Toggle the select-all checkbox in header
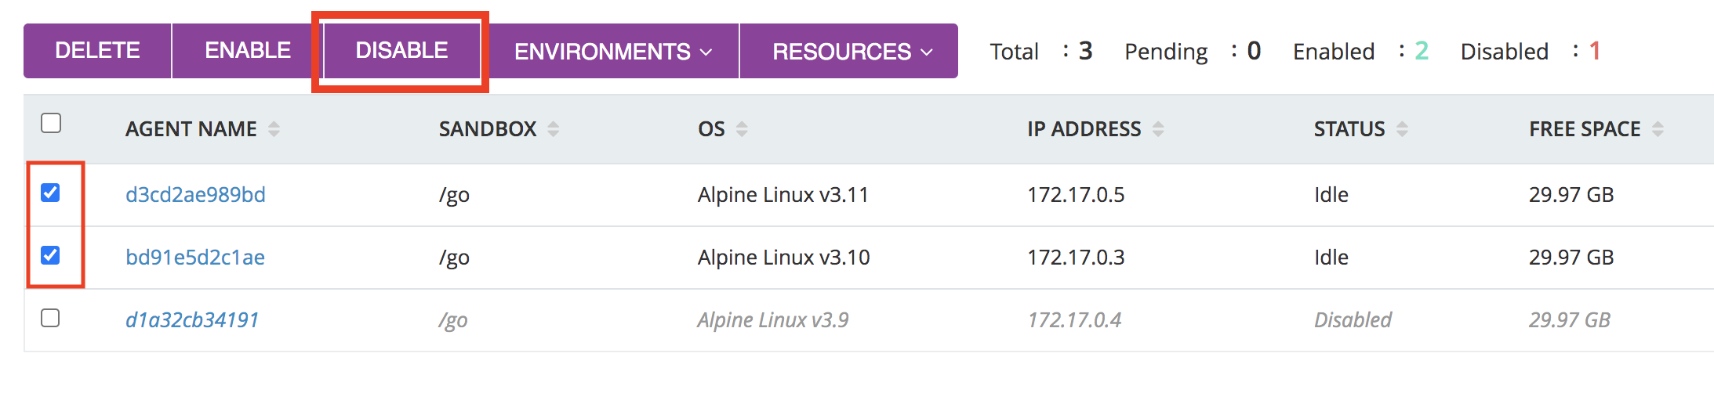Screen dimensions: 1714x393 point(51,123)
